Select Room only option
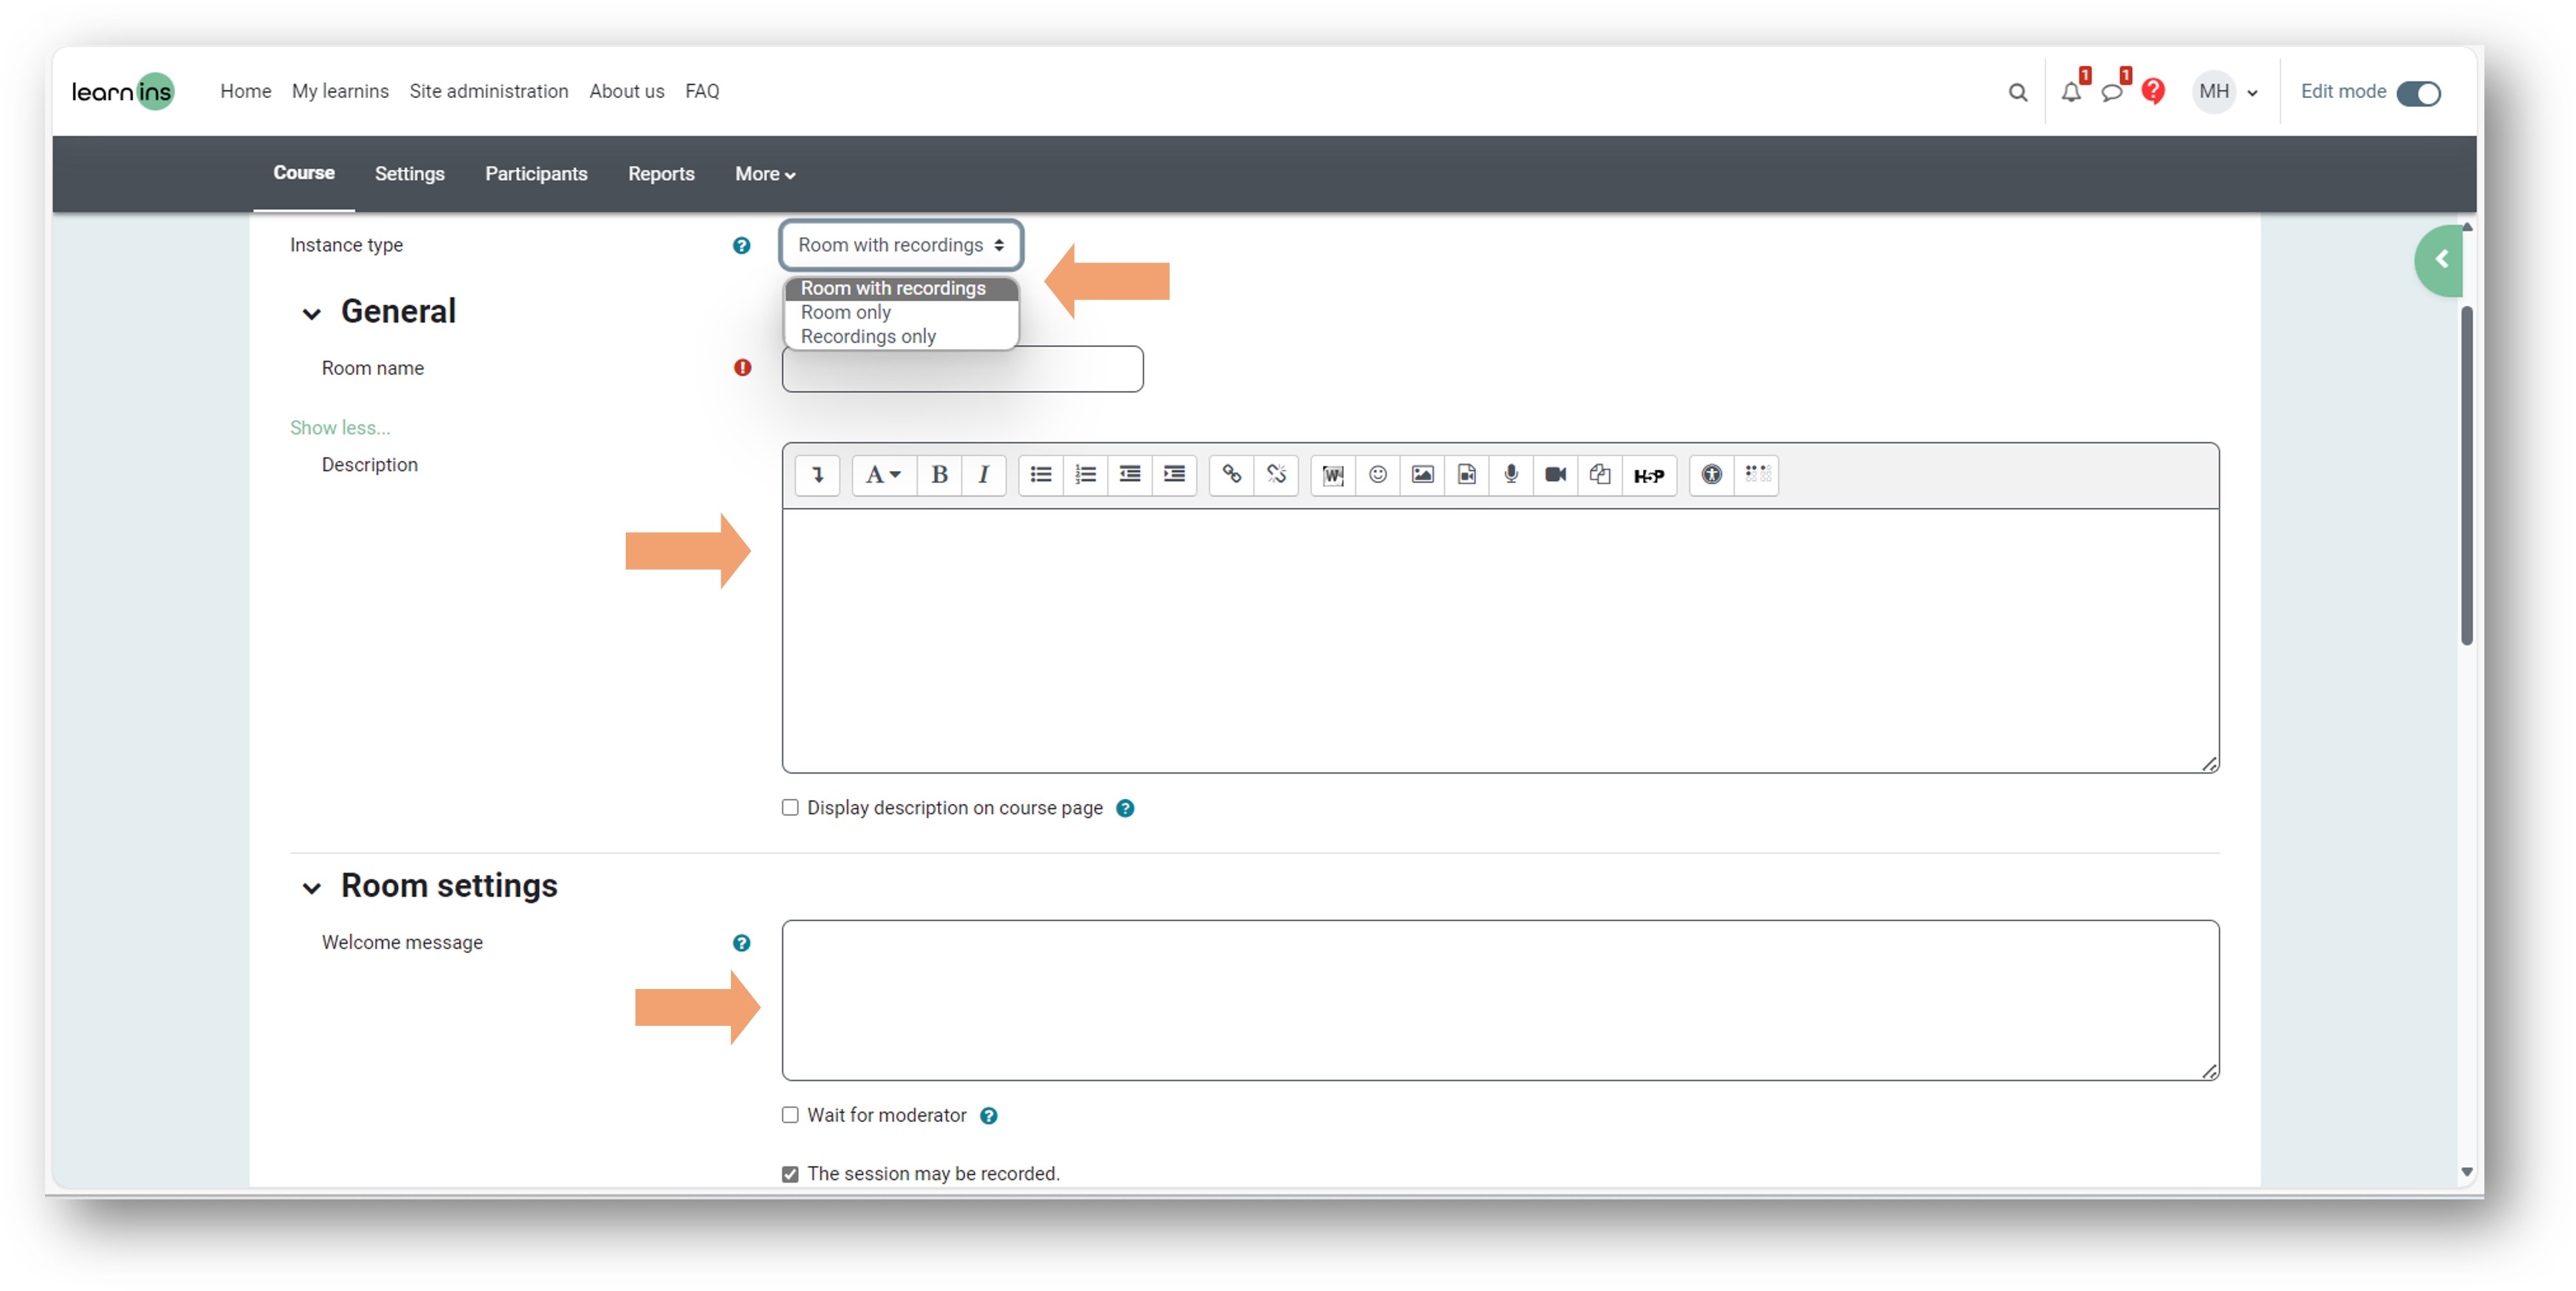This screenshot has width=2576, height=1291. click(901, 312)
